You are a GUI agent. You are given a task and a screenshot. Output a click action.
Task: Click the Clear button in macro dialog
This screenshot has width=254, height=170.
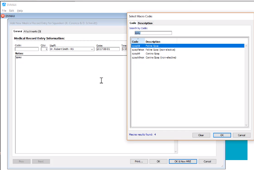pos(201,135)
